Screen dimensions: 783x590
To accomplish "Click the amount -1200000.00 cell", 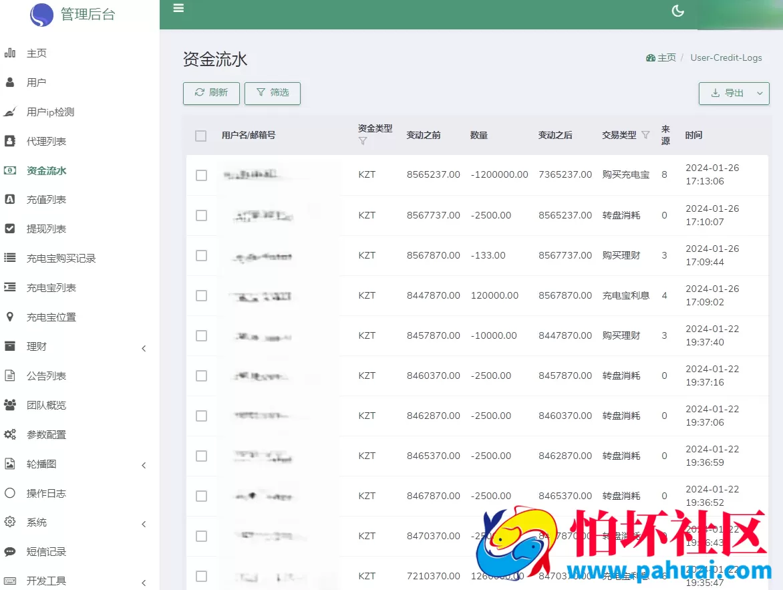I will [499, 174].
